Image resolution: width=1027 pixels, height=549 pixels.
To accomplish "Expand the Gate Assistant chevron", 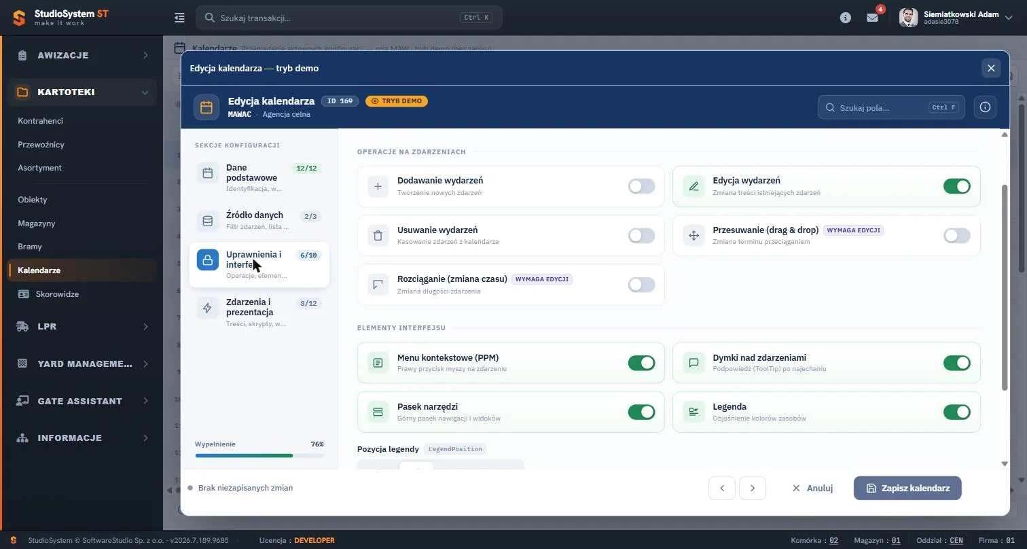I will click(x=145, y=401).
